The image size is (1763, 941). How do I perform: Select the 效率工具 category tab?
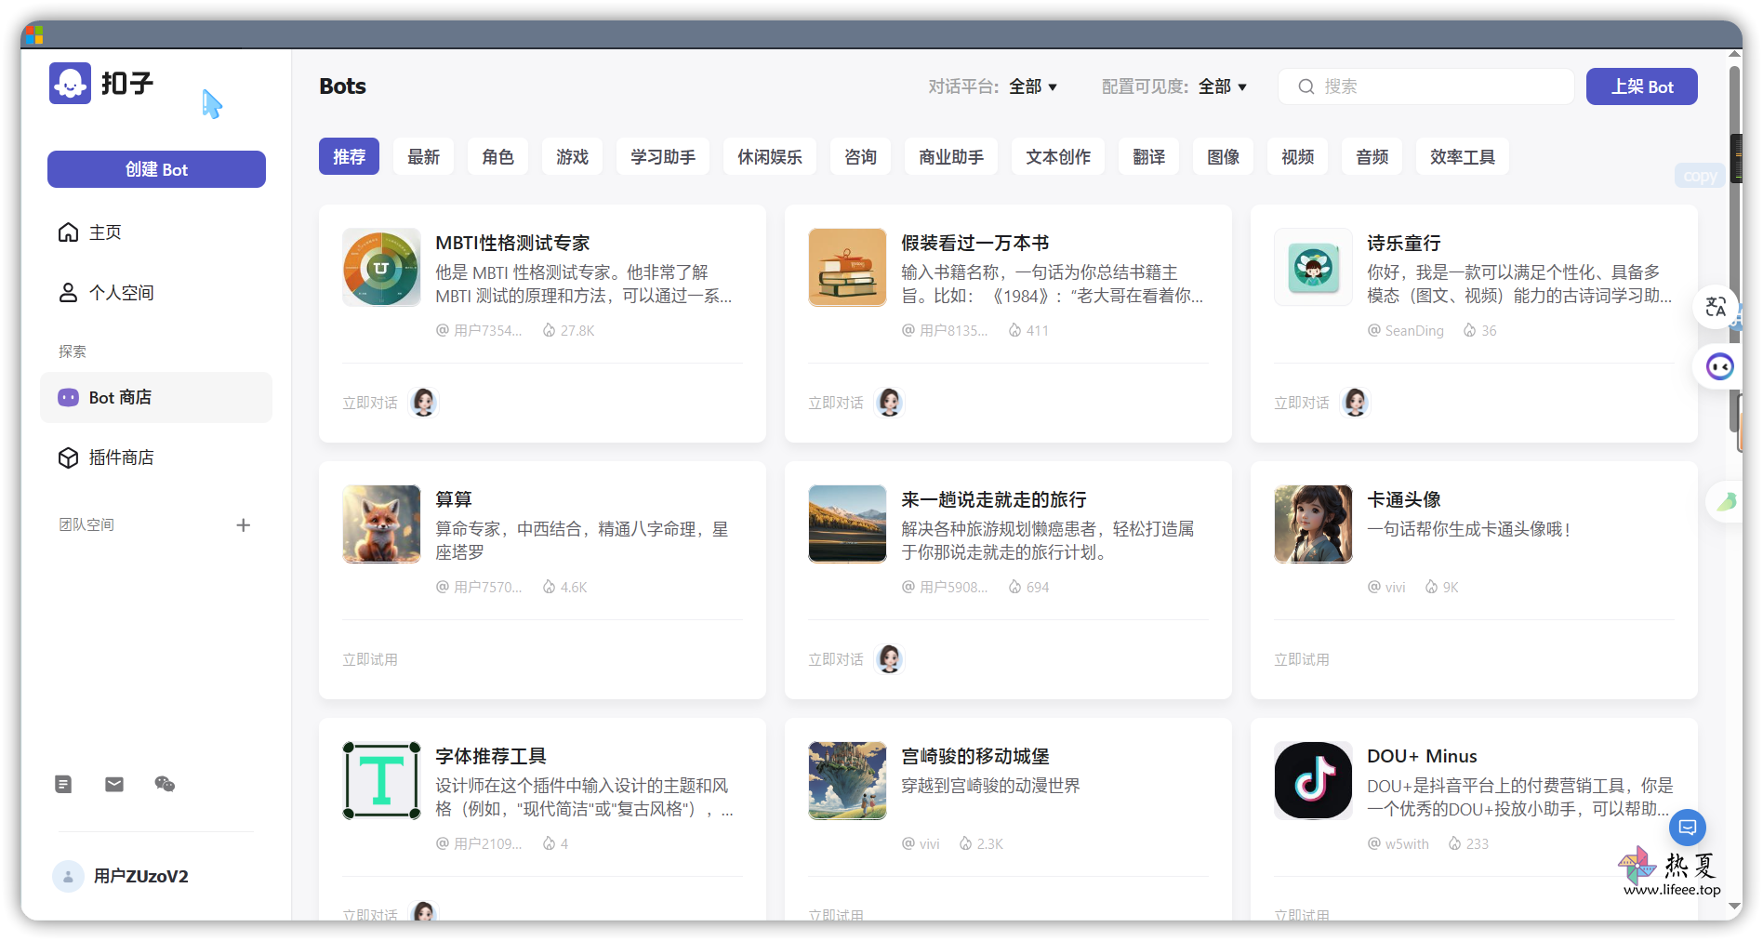[1462, 157]
